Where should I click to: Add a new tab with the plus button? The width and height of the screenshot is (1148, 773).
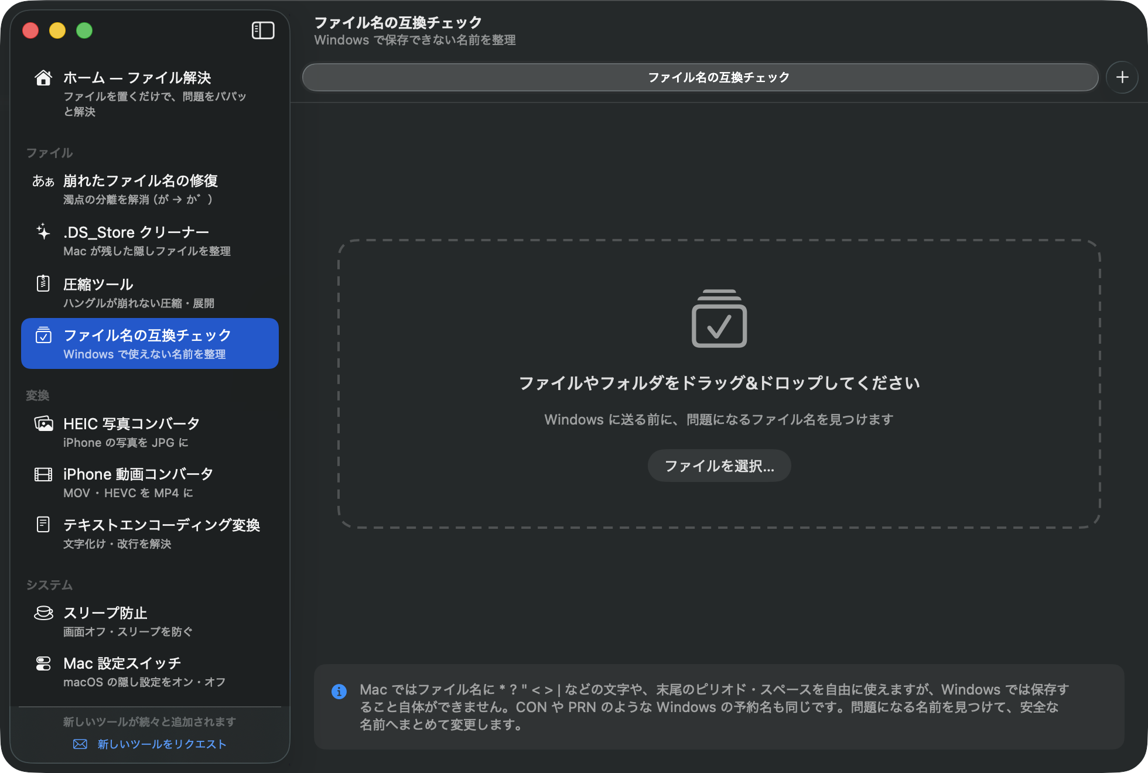click(1122, 77)
